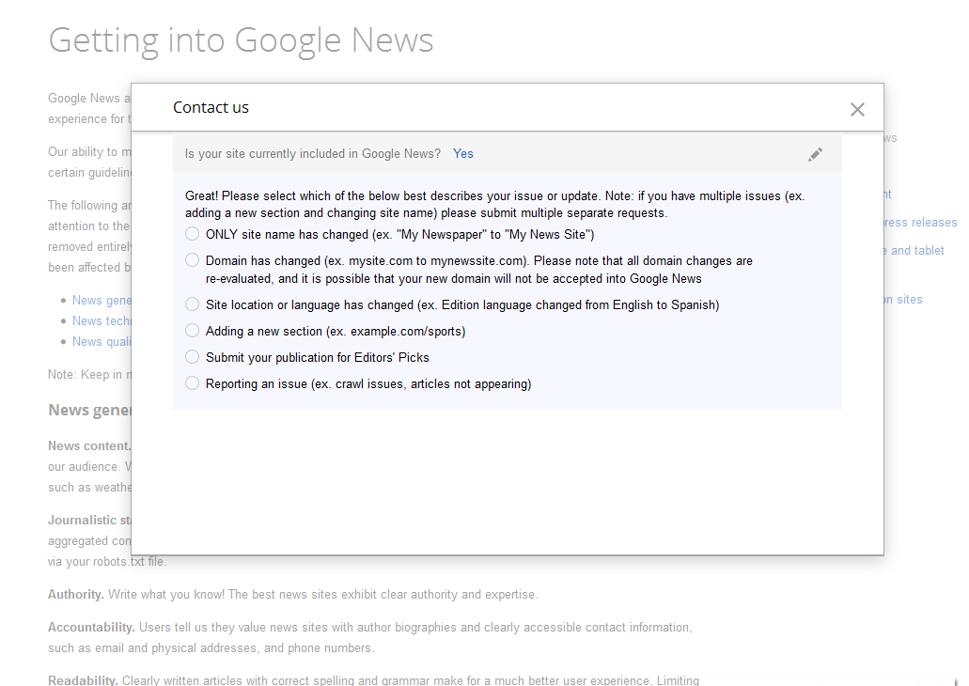The image size is (969, 686).
Task: Select 'ONLY site name has changed' option
Action: [192, 234]
